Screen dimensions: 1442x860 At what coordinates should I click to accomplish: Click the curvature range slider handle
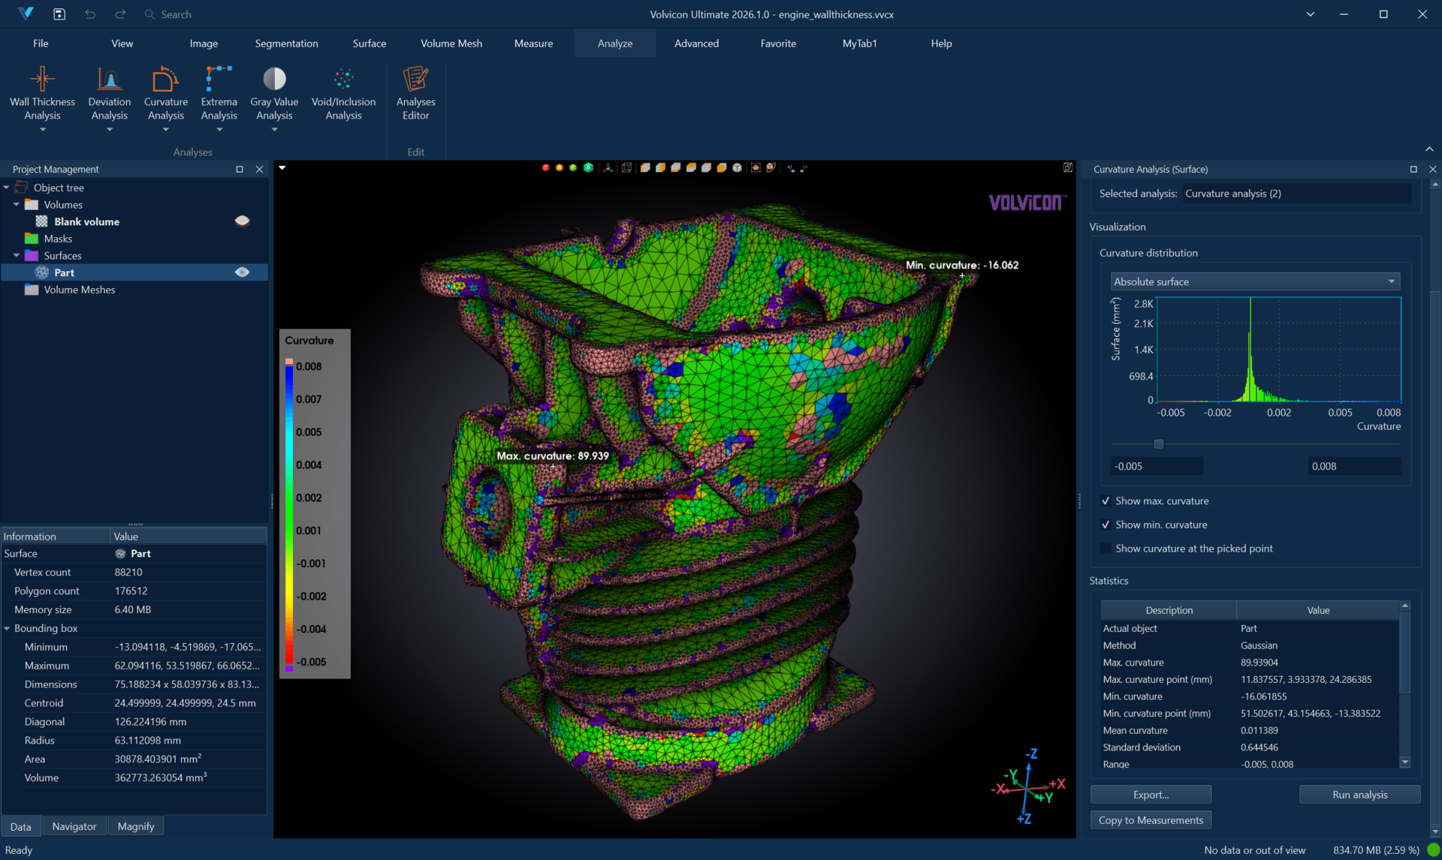[x=1159, y=444]
